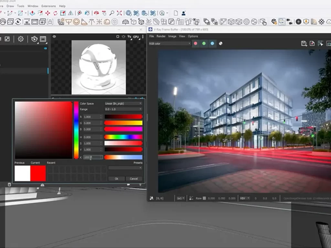Click the Ok button in color picker
331x248 pixels.
(116, 179)
